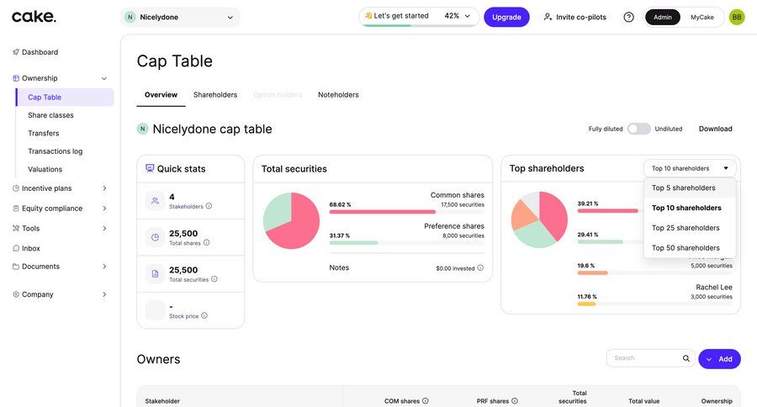
Task: Click the Upgrade button
Action: 506,17
